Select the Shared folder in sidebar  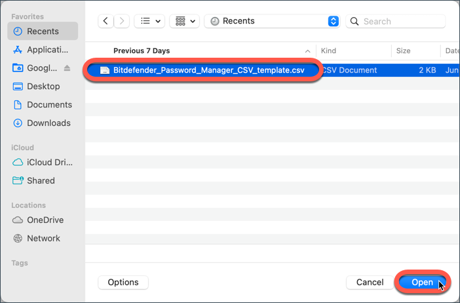point(43,180)
